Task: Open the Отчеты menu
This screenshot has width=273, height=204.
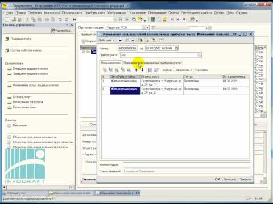Action: [x=173, y=13]
